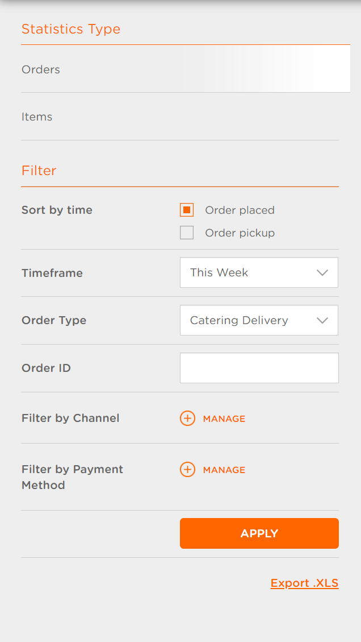Click the plus icon beside Filter by Channel
The height and width of the screenshot is (642, 361).
187,418
